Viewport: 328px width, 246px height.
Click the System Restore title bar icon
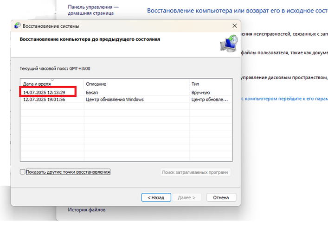(17, 26)
